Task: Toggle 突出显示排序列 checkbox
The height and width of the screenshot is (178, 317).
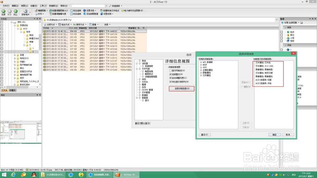Action: click(171, 82)
